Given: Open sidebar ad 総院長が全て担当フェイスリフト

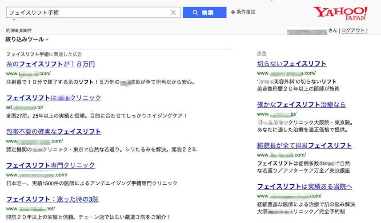Looking at the screenshot, I should coord(305,146).
